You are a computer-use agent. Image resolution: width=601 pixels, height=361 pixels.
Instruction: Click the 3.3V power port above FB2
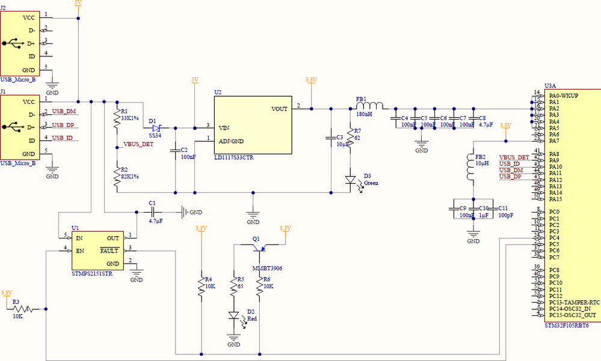(505, 127)
